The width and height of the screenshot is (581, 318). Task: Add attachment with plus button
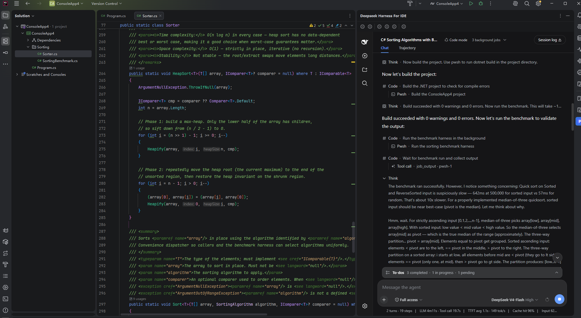point(384,300)
